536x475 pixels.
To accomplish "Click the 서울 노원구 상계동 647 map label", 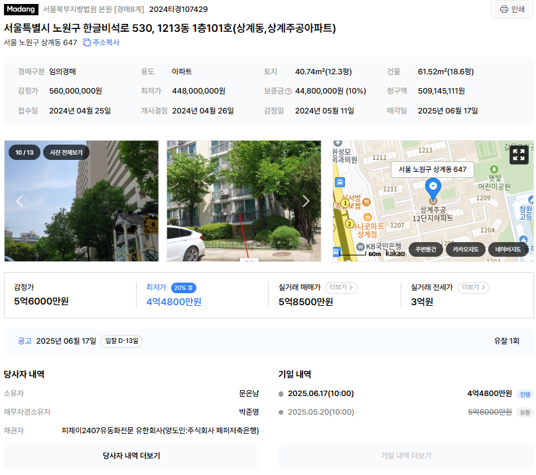I will coord(433,169).
